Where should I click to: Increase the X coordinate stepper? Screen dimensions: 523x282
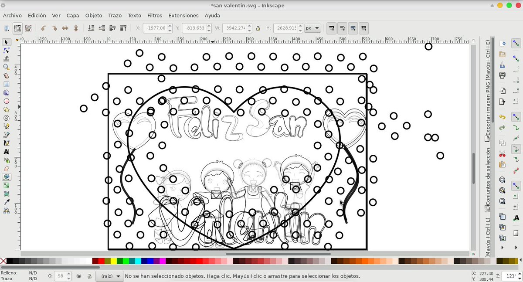170,26
